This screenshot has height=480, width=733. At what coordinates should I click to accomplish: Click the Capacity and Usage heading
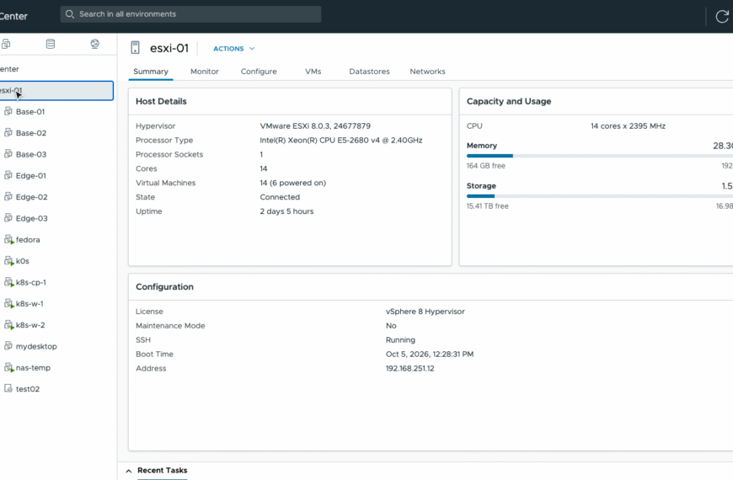coord(509,101)
